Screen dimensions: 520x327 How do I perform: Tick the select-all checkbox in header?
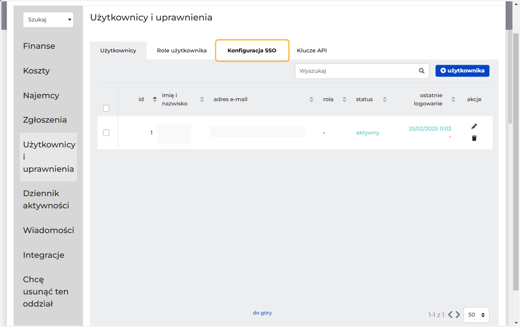106,108
